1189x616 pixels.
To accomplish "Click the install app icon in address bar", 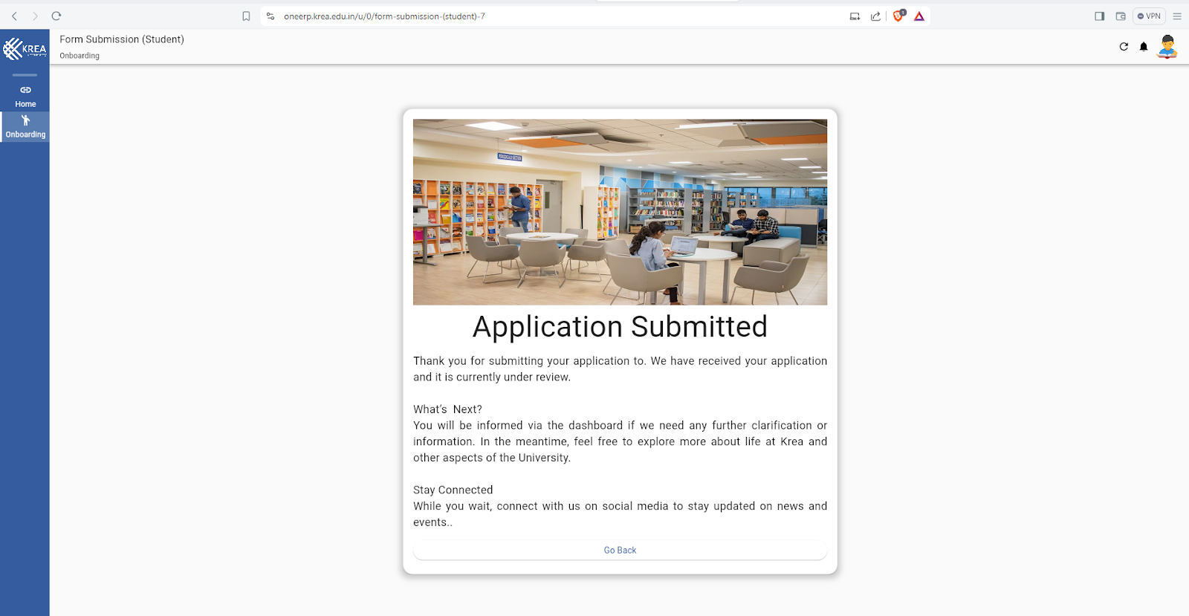I will 855,16.
